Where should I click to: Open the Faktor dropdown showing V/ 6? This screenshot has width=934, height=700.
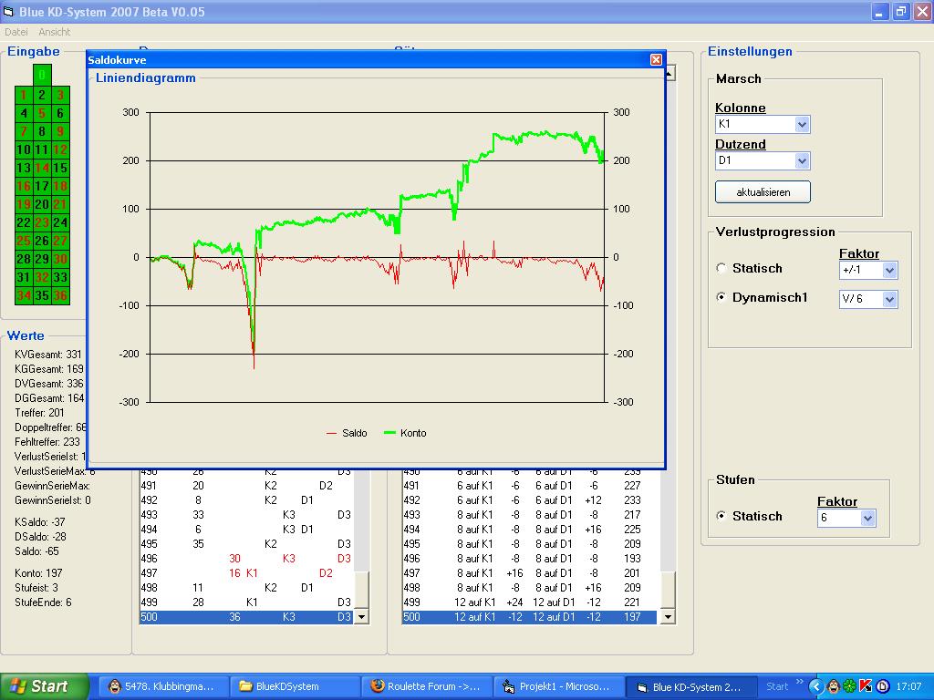click(x=889, y=299)
